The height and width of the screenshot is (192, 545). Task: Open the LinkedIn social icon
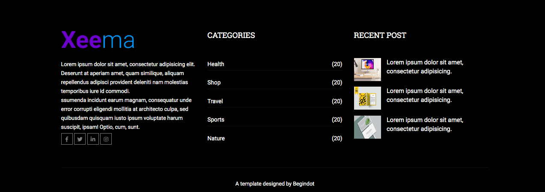(93, 139)
